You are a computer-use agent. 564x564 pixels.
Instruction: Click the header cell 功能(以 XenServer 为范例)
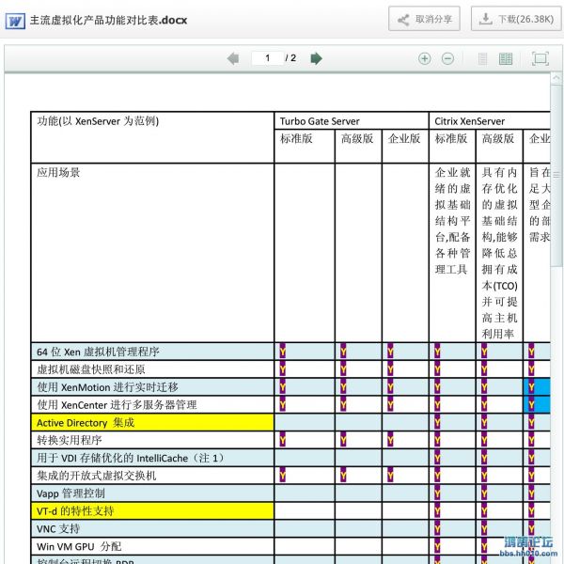click(x=152, y=137)
